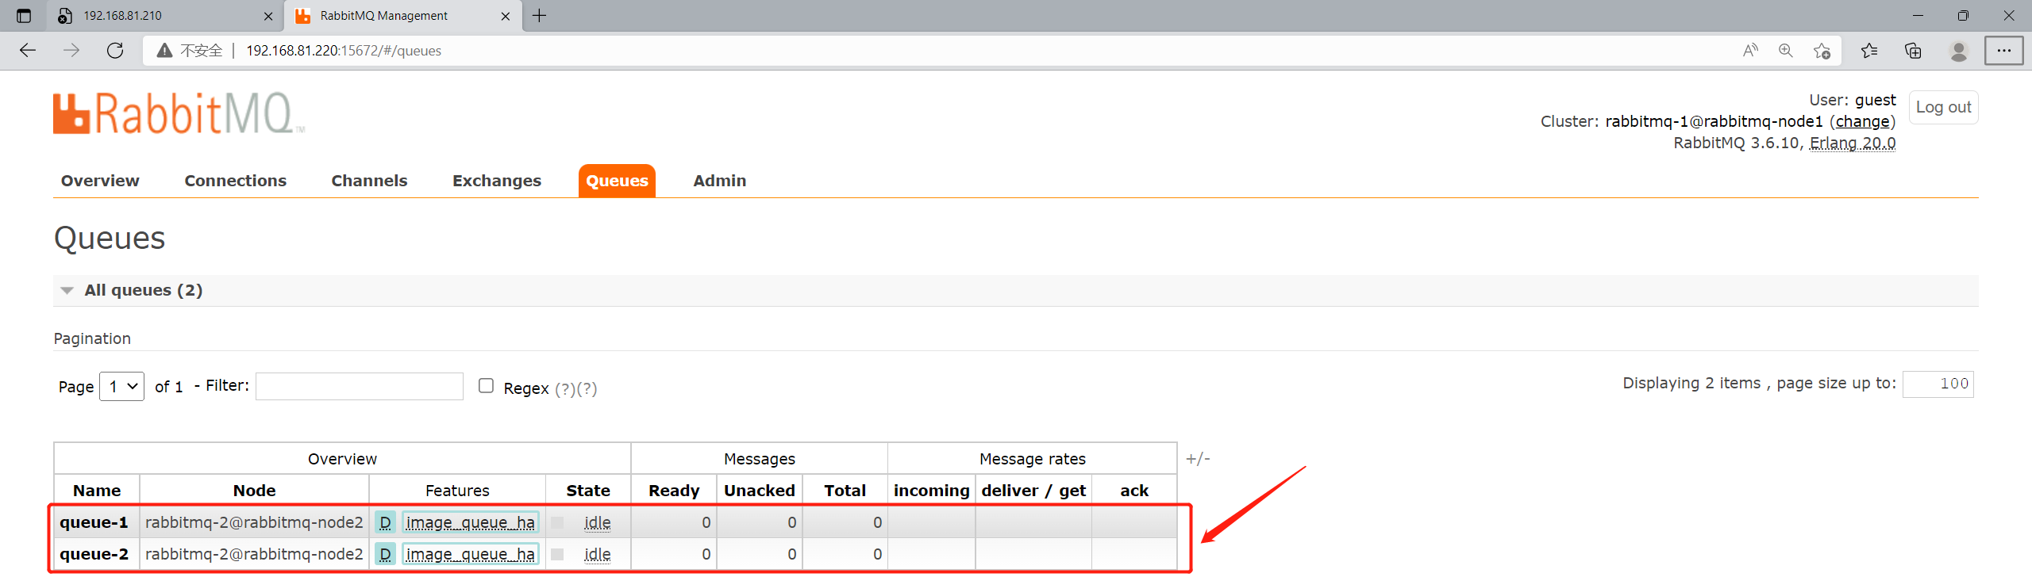Open the collections icon
2032x577 pixels.
tap(1913, 51)
